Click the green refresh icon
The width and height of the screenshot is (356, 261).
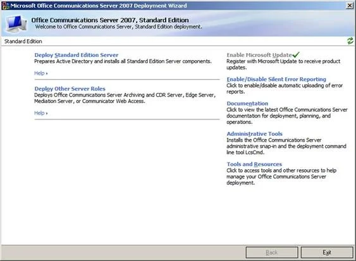350,41
